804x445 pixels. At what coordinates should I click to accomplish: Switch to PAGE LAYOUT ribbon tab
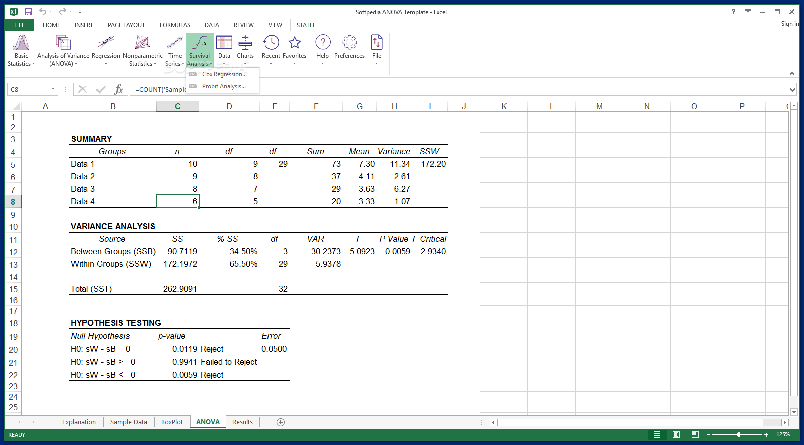(x=126, y=25)
